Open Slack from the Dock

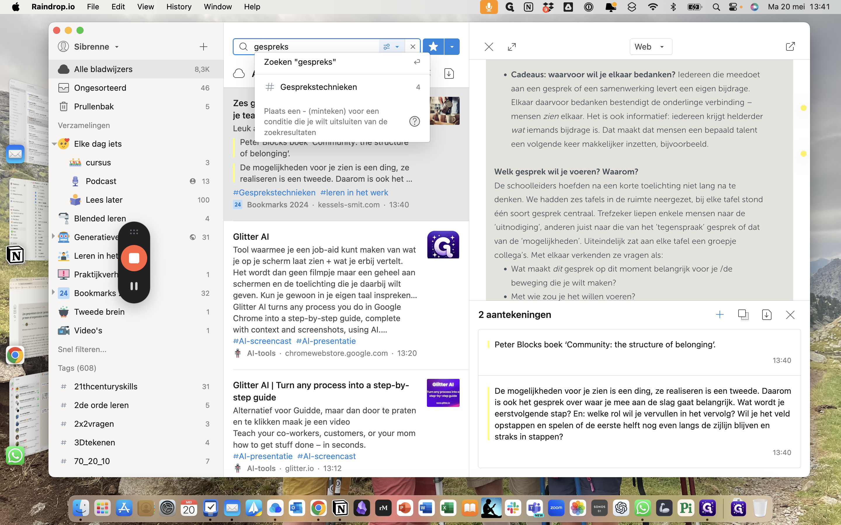(x=513, y=508)
